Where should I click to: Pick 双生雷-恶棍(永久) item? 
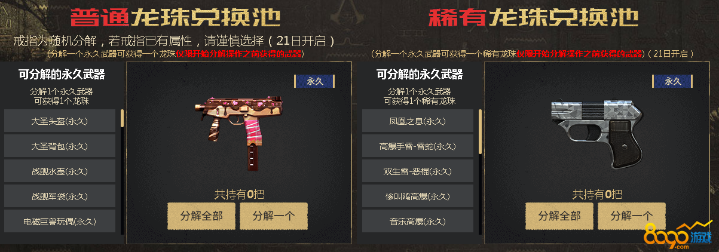coord(418,171)
